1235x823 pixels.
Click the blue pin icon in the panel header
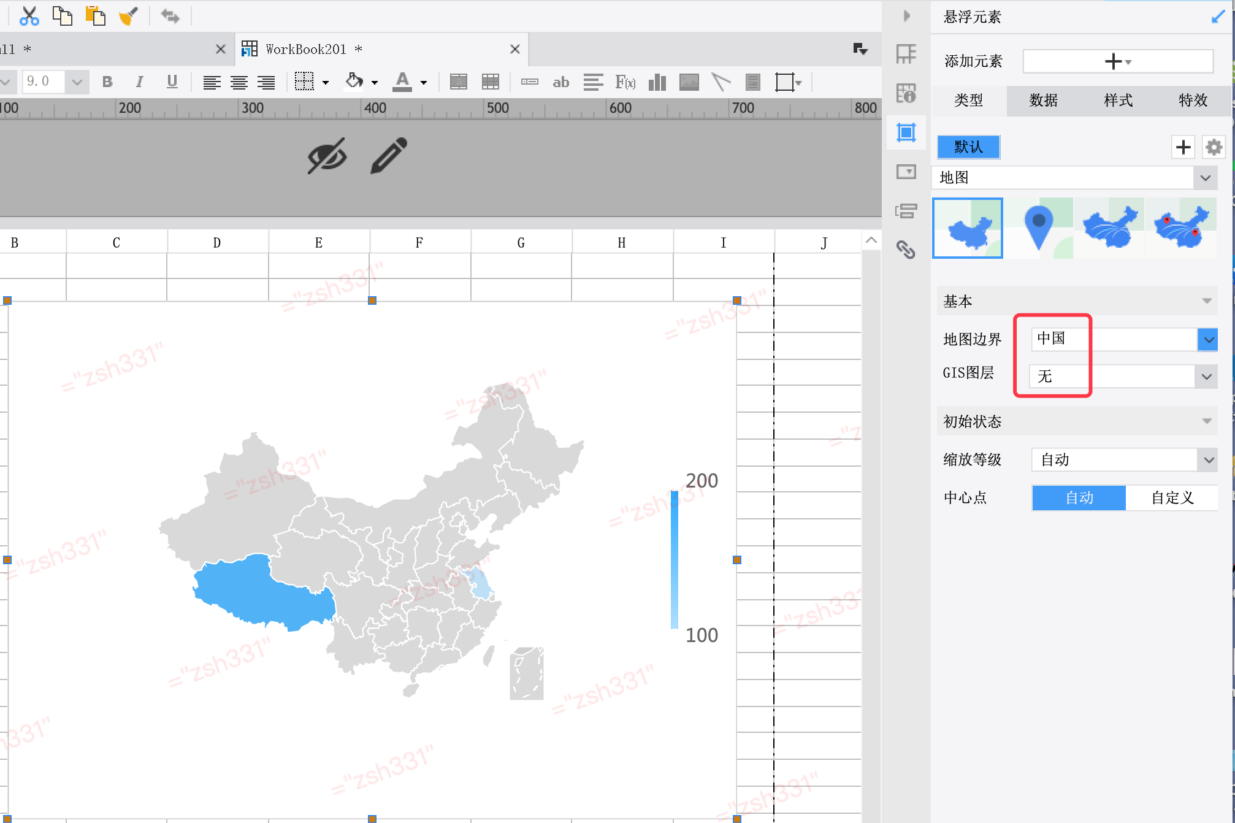pyautogui.click(x=1218, y=17)
